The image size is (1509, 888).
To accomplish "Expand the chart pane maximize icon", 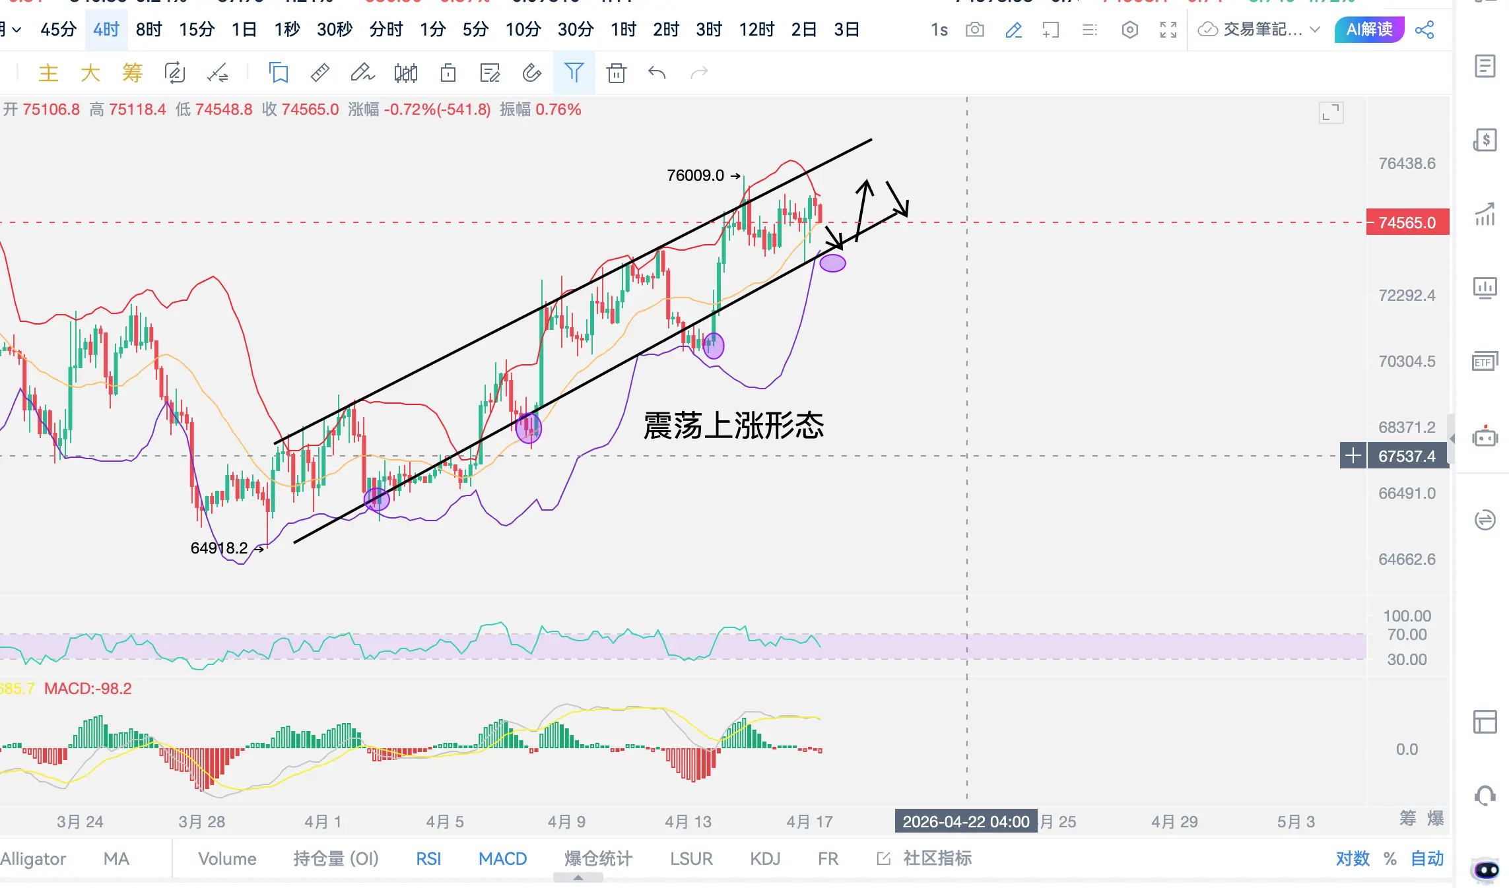I will [x=1331, y=113].
